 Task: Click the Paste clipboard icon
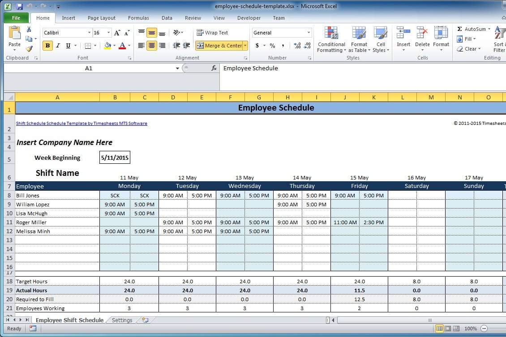pos(14,33)
